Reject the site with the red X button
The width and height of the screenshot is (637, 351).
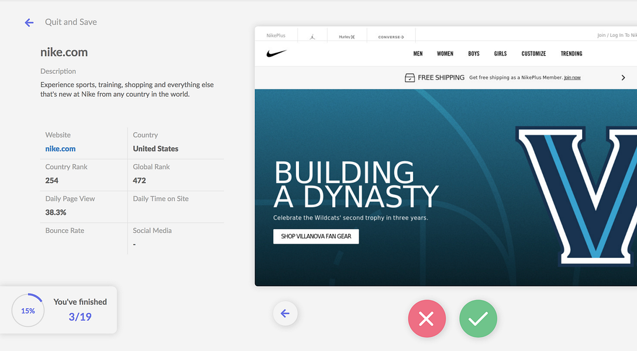click(426, 318)
